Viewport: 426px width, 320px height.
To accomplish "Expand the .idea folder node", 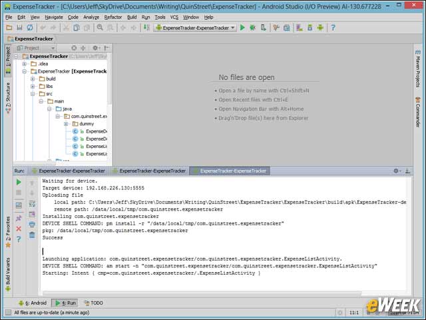I will click(x=25, y=64).
